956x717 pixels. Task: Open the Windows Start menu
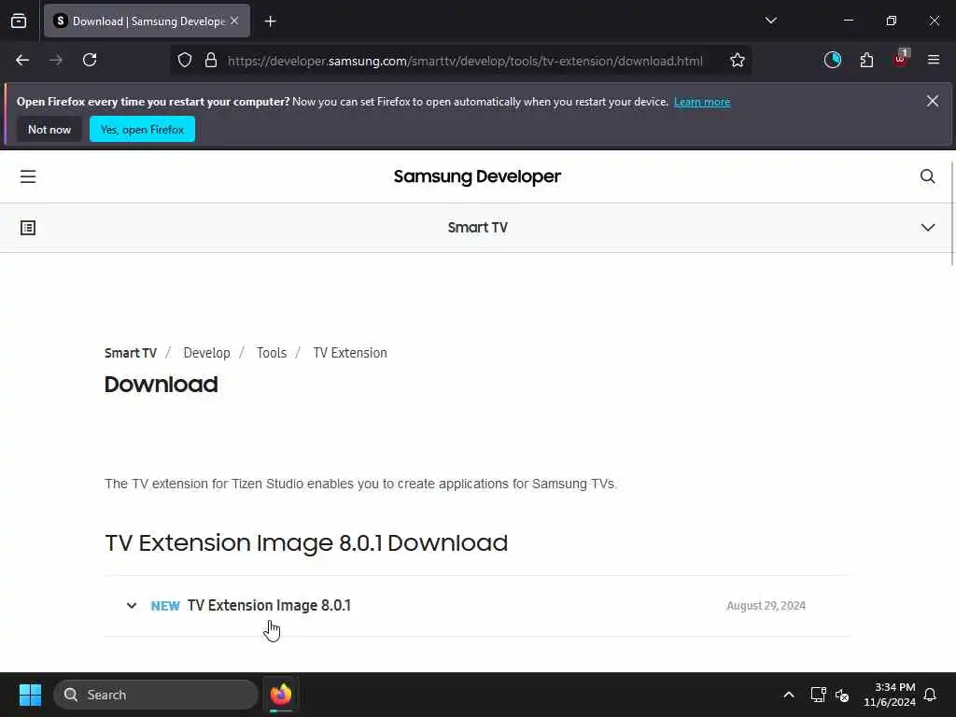[30, 695]
